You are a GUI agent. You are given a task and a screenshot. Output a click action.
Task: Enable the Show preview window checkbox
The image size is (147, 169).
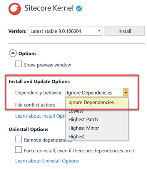(x=18, y=64)
